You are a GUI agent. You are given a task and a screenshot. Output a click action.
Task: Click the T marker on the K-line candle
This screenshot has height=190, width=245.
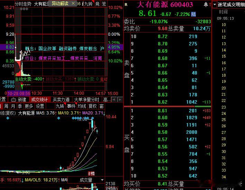[85, 138]
